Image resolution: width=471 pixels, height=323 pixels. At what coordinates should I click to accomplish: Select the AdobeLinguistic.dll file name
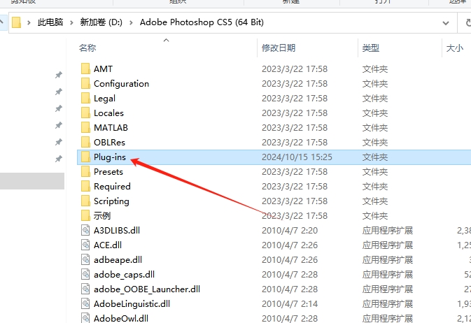click(x=132, y=304)
